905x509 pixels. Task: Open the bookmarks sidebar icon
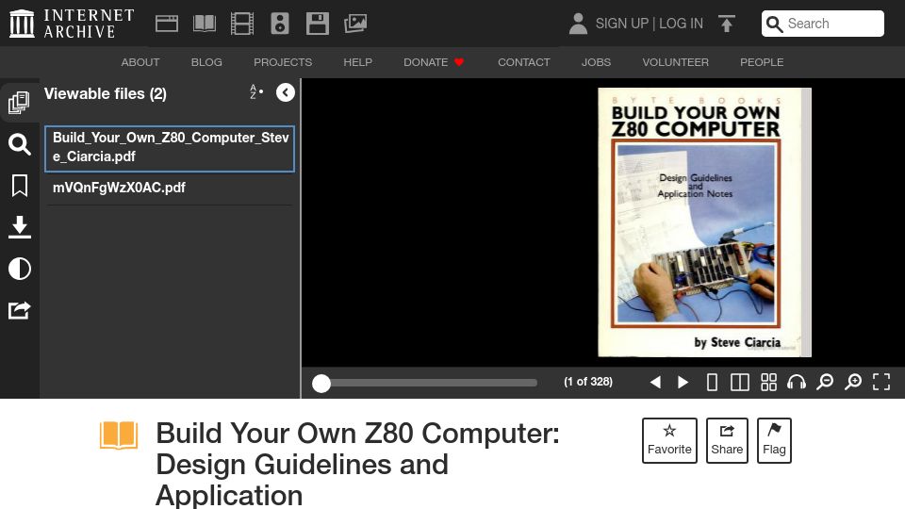19,186
